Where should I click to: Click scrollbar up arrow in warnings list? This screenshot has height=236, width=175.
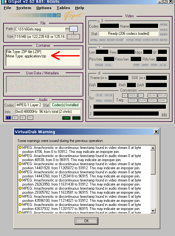153,148
